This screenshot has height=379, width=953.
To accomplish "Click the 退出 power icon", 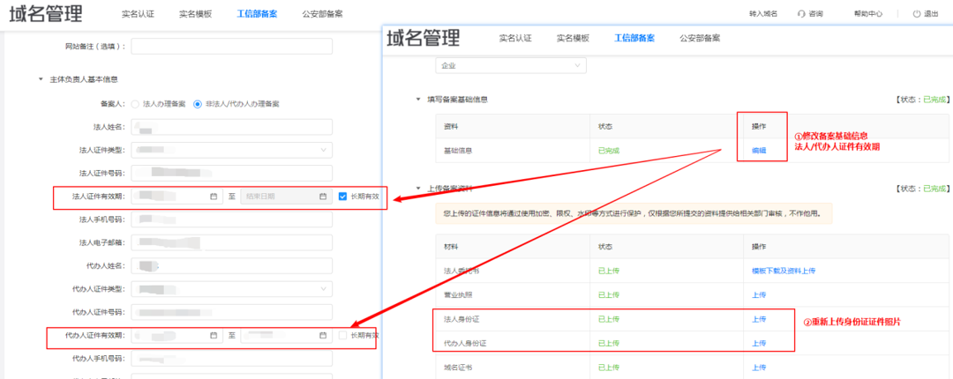I will [x=917, y=14].
